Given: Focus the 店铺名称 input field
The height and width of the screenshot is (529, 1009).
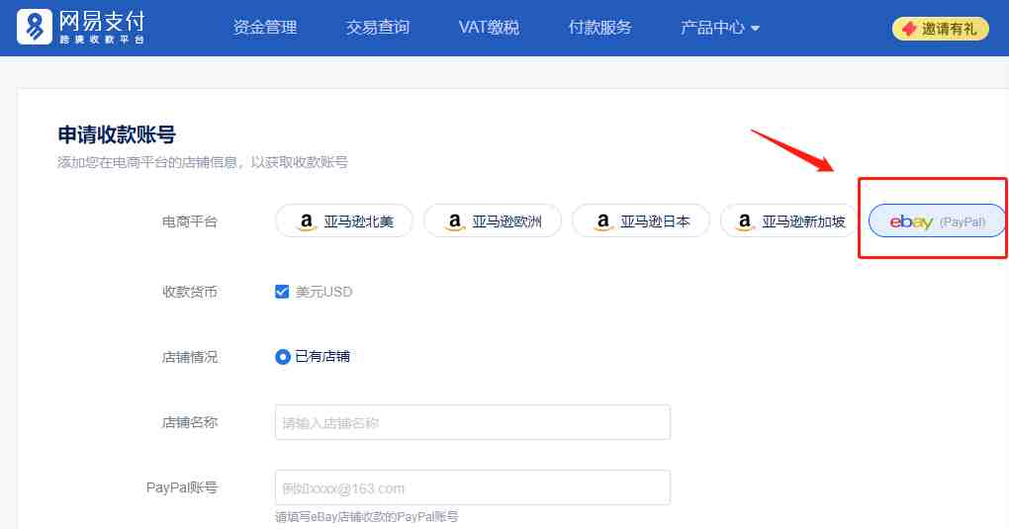Looking at the screenshot, I should click(x=472, y=422).
